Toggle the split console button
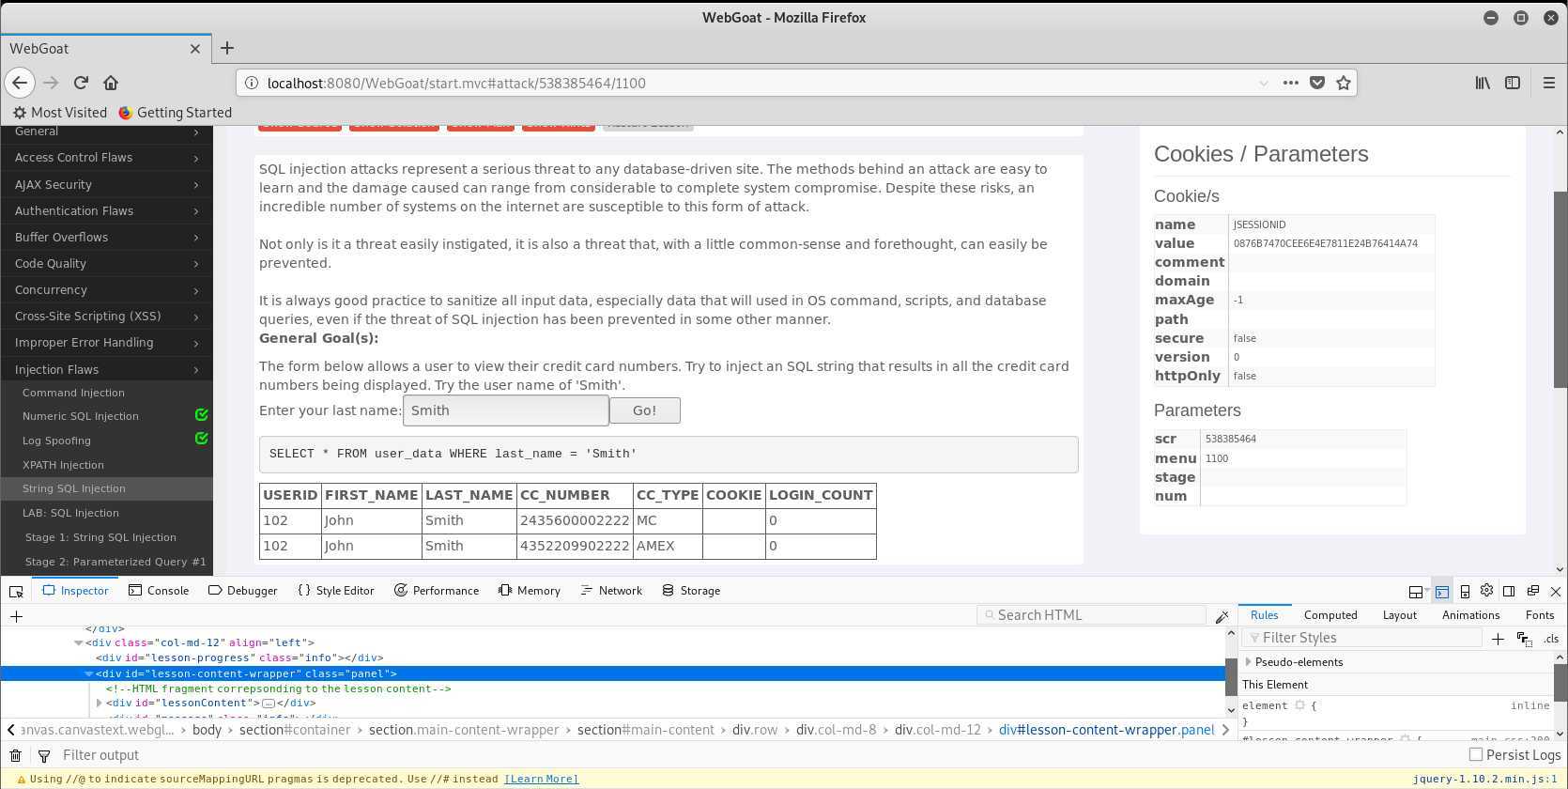The width and height of the screenshot is (1568, 789). pyautogui.click(x=1442, y=591)
